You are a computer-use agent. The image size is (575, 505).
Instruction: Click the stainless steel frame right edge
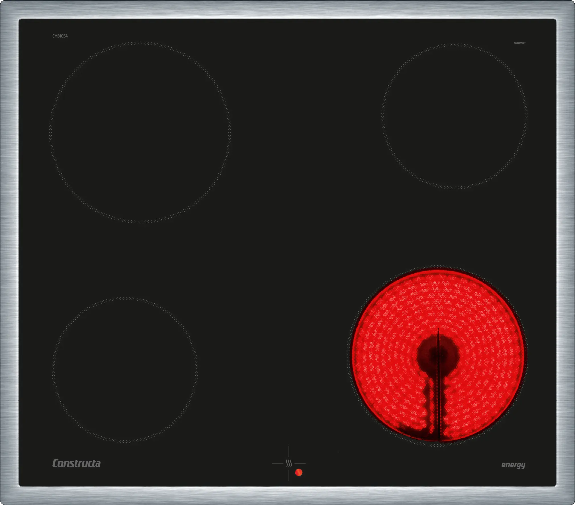[566, 252]
